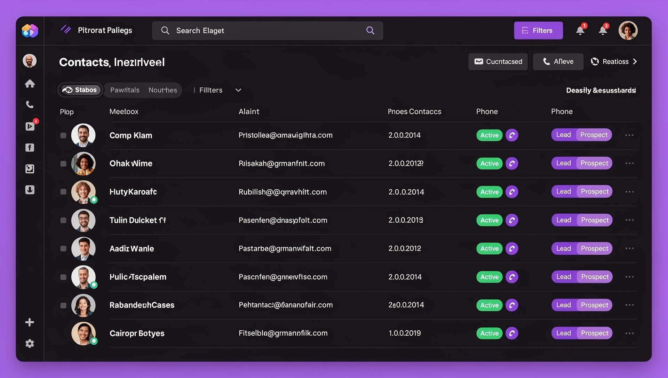Click Lead tag for Comp Klam
668x378 pixels.
pyautogui.click(x=563, y=135)
